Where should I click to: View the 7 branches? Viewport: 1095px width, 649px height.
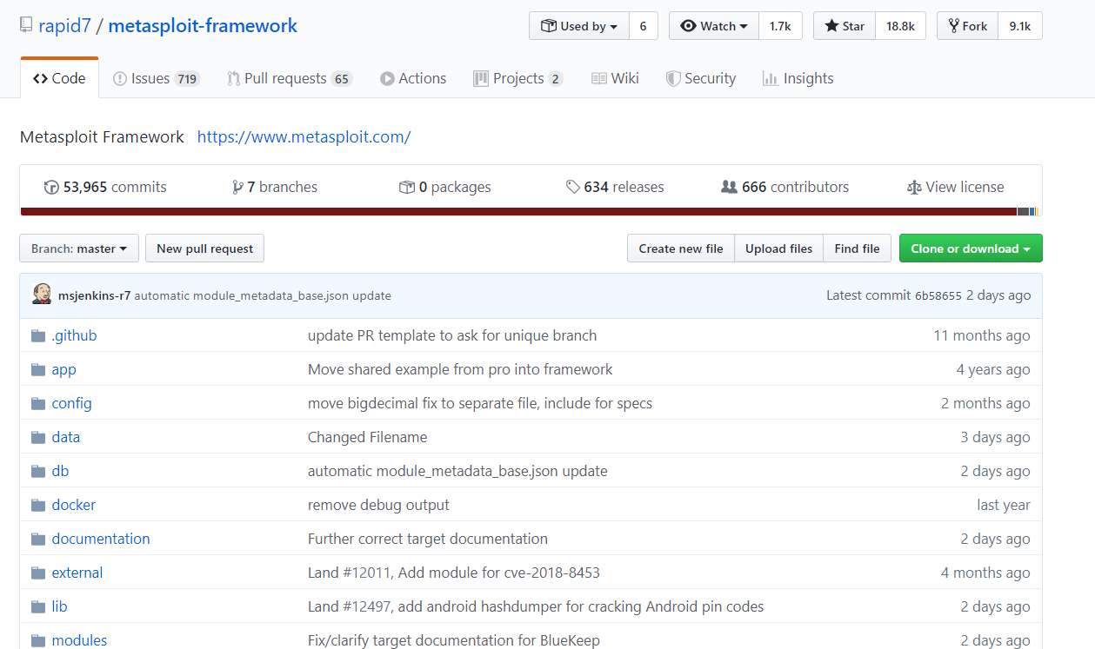click(x=275, y=187)
